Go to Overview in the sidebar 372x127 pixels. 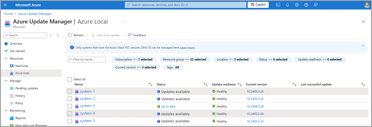(x=16, y=44)
